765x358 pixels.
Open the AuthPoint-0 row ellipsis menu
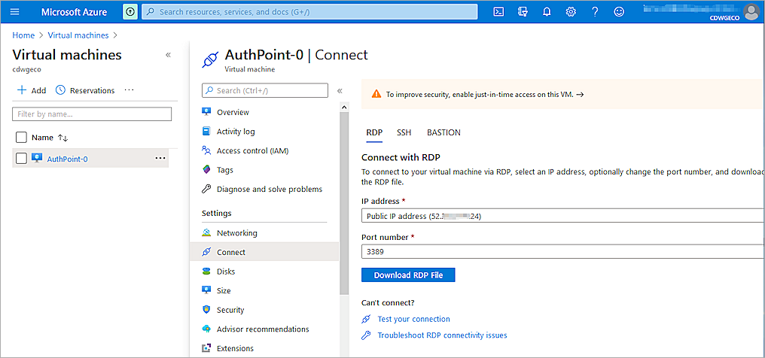[160, 159]
